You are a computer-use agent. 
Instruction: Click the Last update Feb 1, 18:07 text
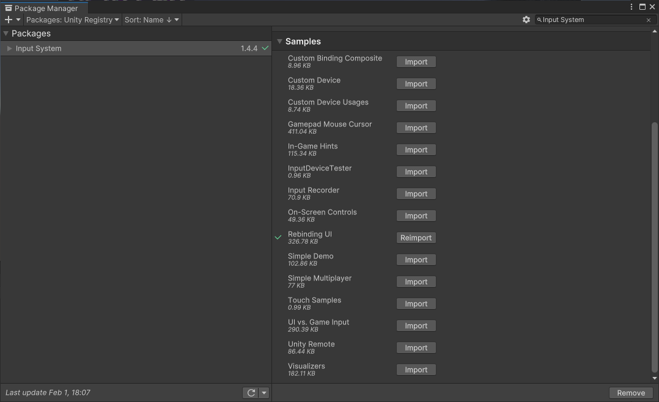pos(48,392)
